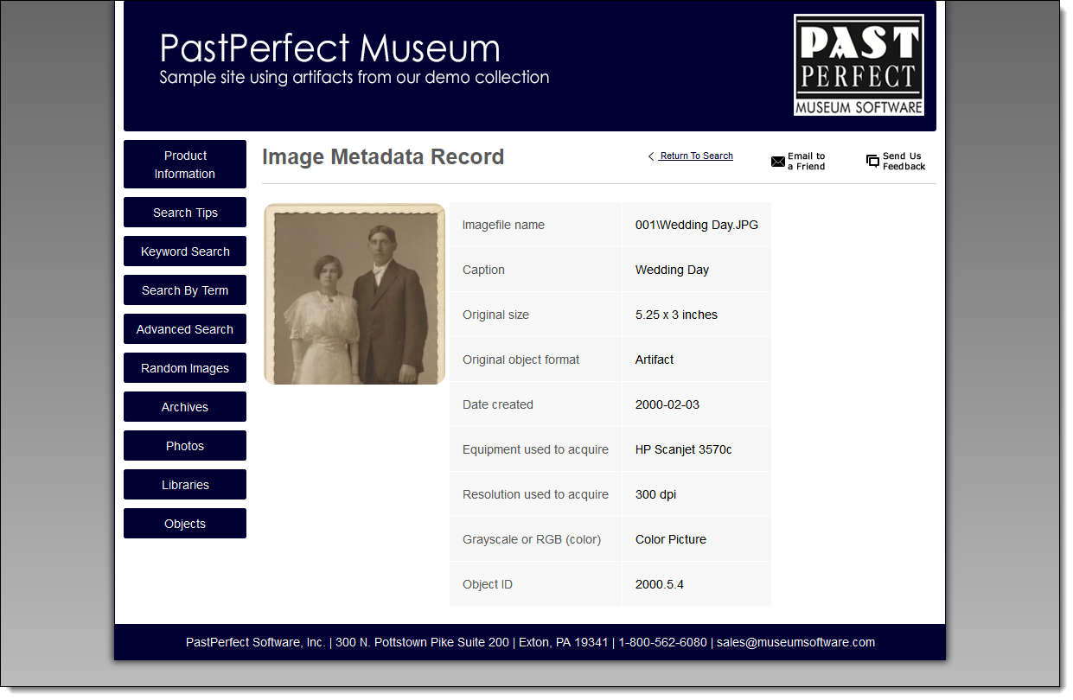The height and width of the screenshot is (700, 1073).
Task: Click the back chevron beside Return To Search
Action: point(650,156)
